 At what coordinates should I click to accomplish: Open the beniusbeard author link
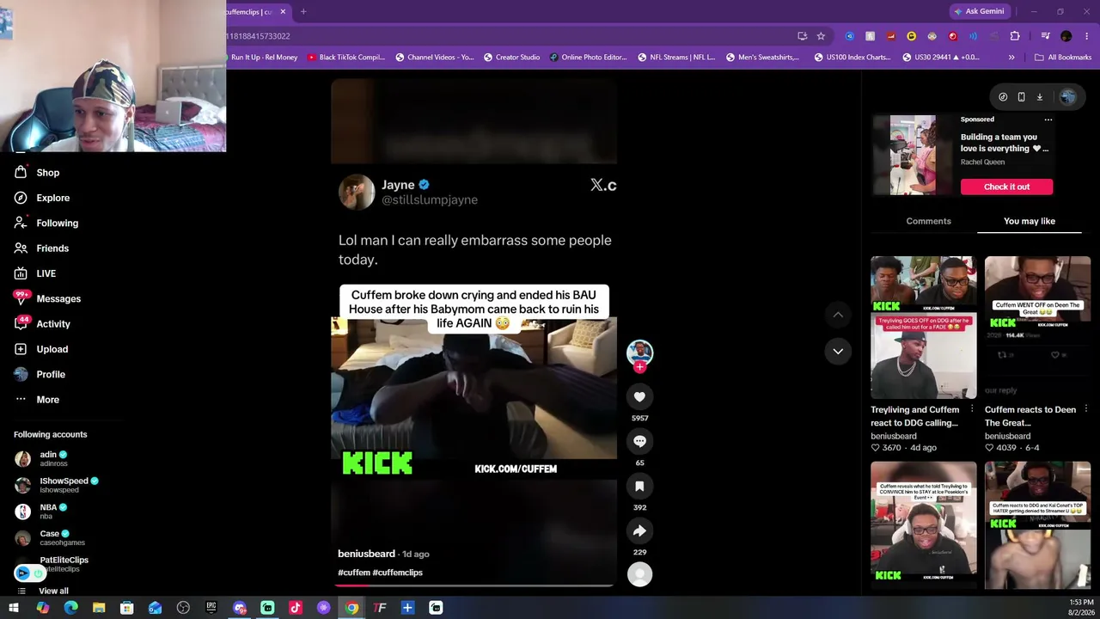click(x=366, y=554)
